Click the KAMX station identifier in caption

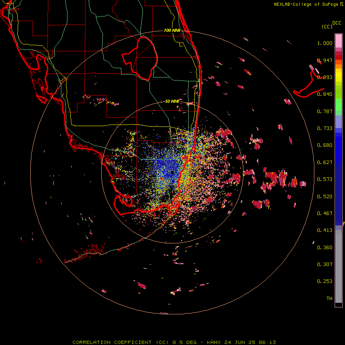coord(214,342)
